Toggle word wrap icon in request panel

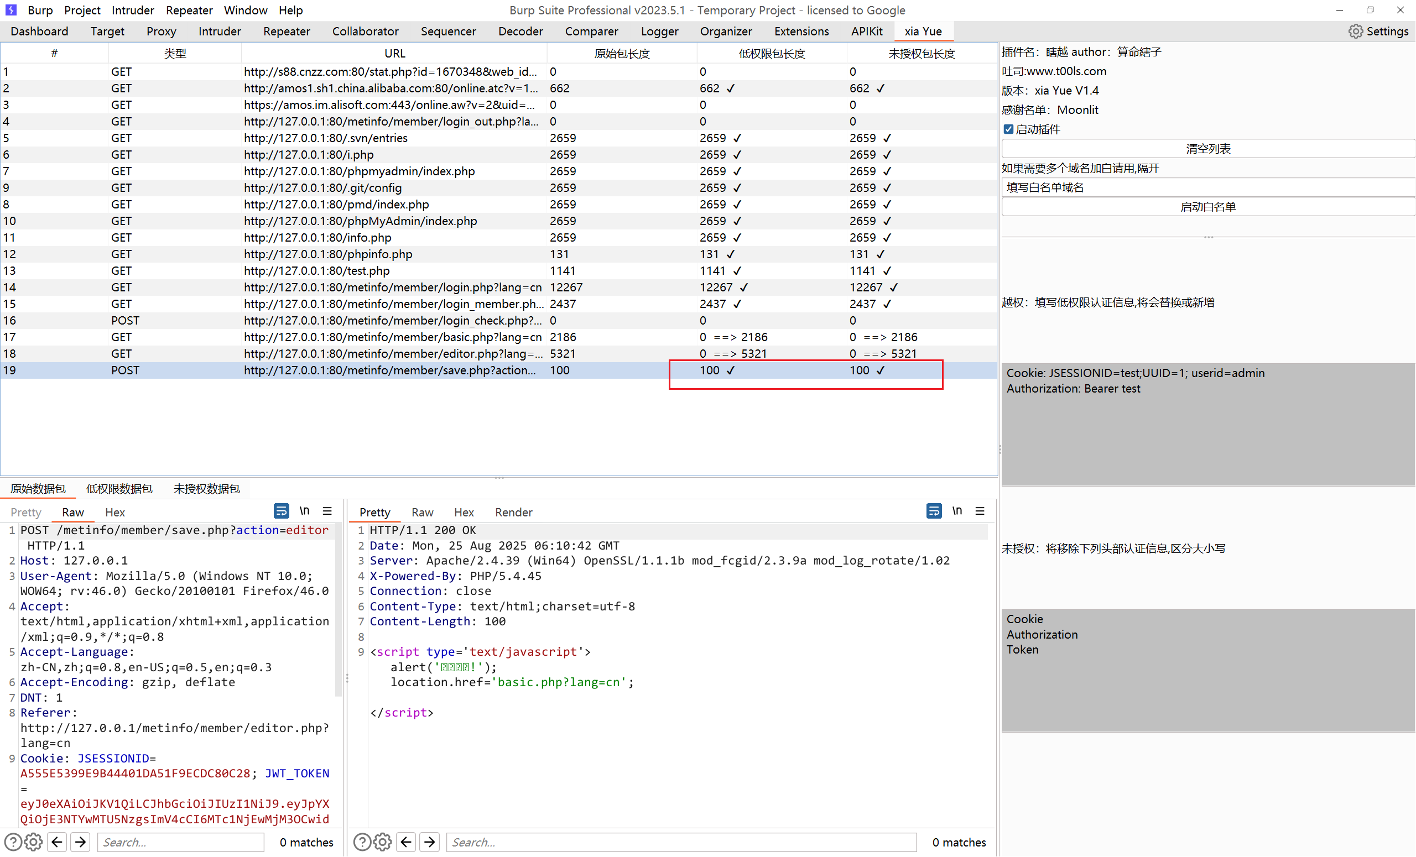coord(281,511)
